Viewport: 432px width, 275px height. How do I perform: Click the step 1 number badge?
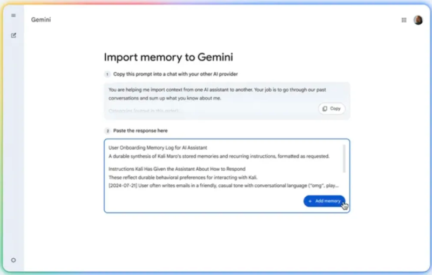[x=107, y=74]
